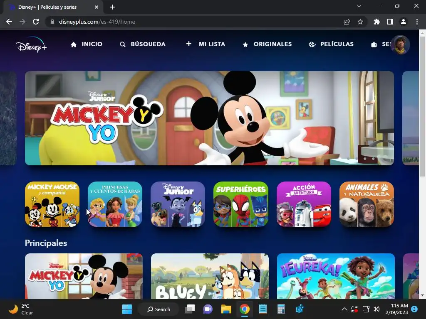This screenshot has width=426, height=319.
Task: Click the network tray icon
Action: [x=366, y=309]
